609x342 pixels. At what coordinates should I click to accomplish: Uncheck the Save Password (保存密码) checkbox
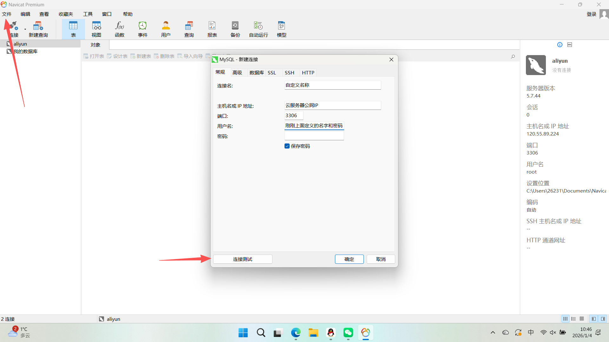pos(287,146)
